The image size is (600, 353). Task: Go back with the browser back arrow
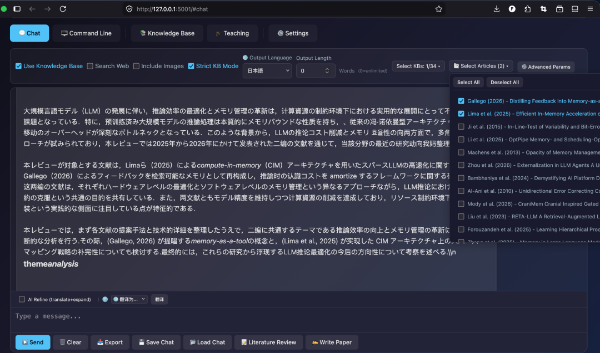click(x=32, y=9)
